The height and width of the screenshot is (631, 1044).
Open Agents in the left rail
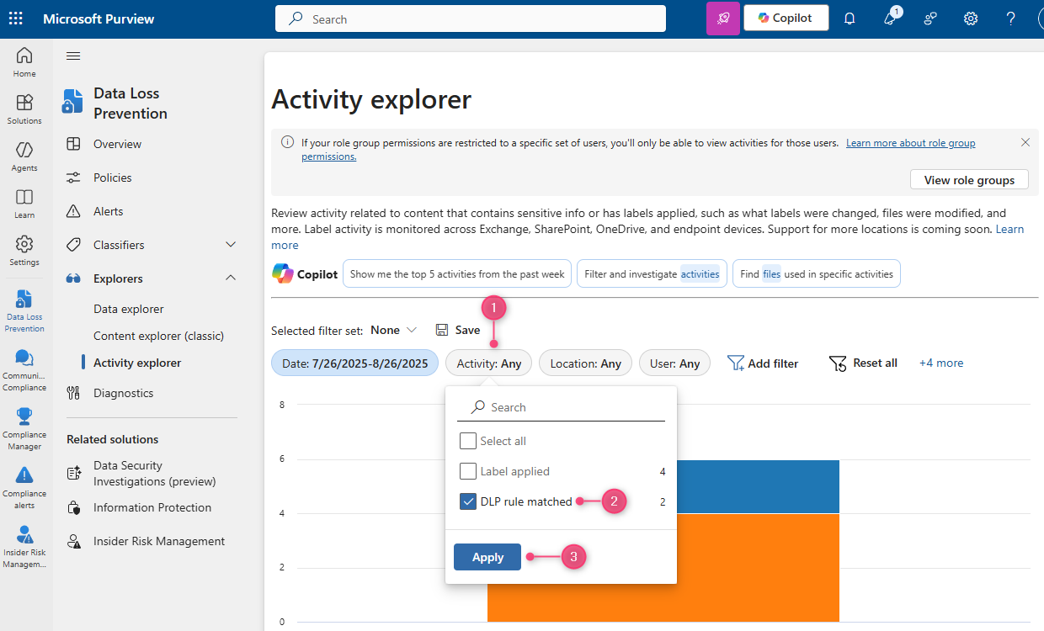[24, 156]
